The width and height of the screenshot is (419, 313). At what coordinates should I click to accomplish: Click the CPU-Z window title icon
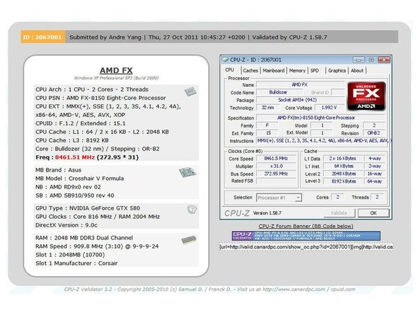click(x=225, y=60)
